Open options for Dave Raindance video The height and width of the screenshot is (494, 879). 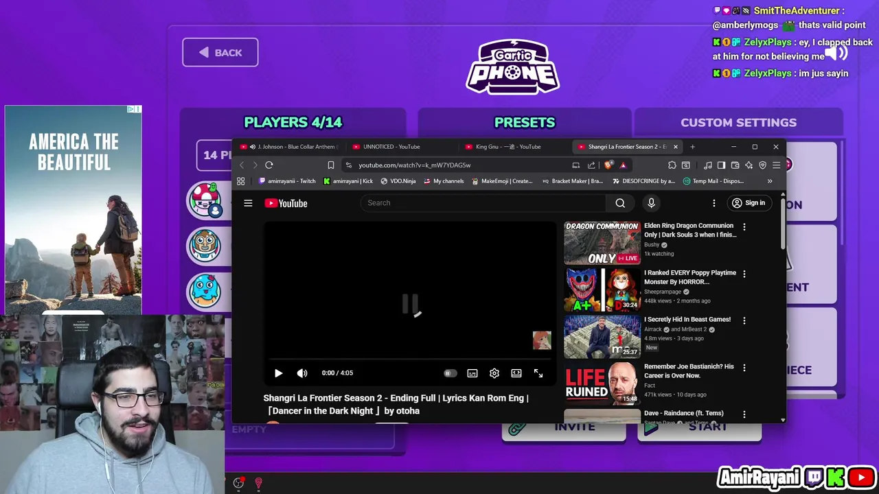pyautogui.click(x=744, y=414)
